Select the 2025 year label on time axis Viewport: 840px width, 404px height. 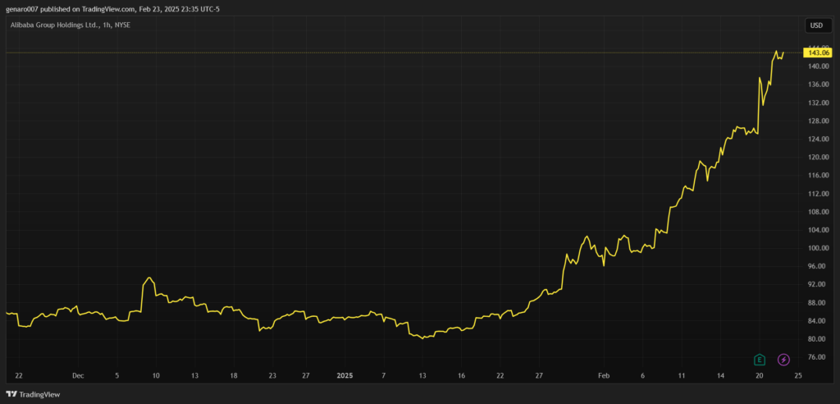pos(345,375)
